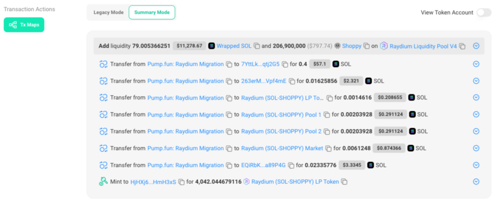Screen dimensions: 494x199
Task: Copy the HjHXj6...HmH3xS mint address
Action: coord(181,182)
